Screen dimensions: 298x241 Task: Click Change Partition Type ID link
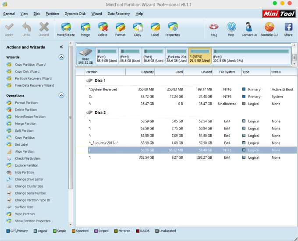point(32,200)
